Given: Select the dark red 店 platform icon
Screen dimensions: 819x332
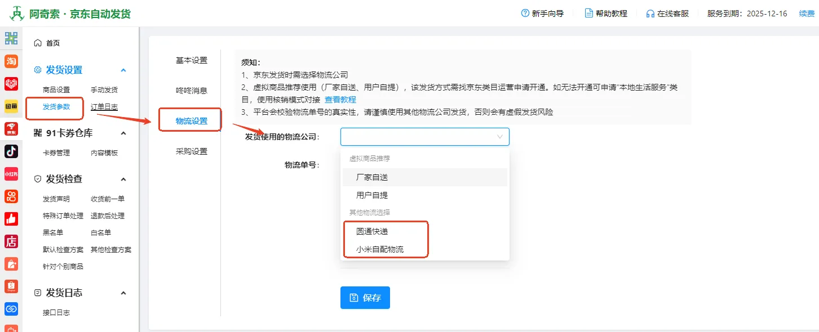Looking at the screenshot, I should (11, 241).
